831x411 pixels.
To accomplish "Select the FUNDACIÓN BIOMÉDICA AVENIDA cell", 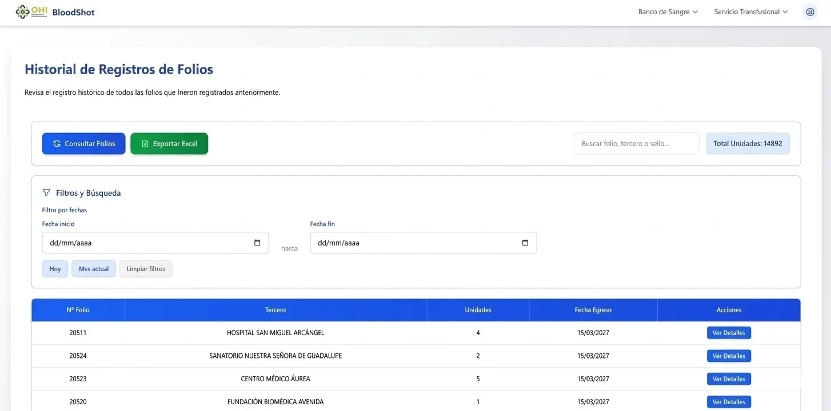I will [275, 402].
